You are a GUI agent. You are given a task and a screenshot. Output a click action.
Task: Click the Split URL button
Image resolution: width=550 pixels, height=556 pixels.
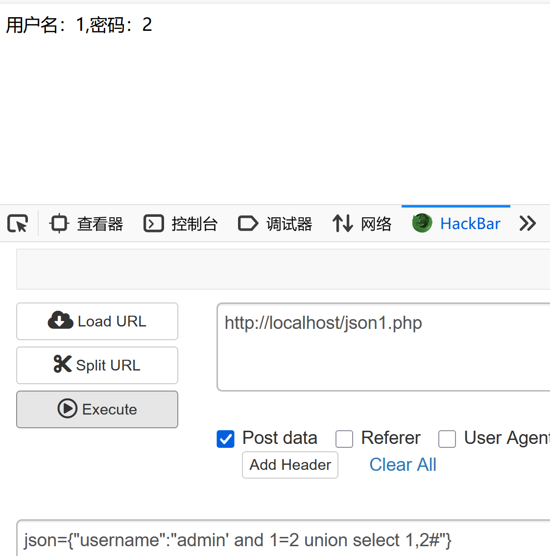point(97,365)
